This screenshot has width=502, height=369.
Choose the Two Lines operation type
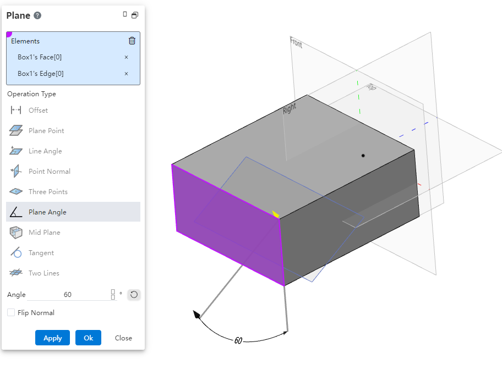click(x=73, y=273)
